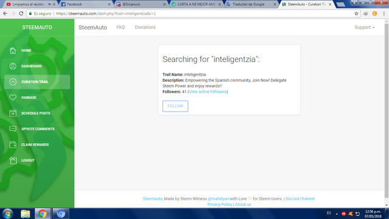The image size is (389, 219).
Task: Switch to the Facebook browser tab
Action: coord(84,4)
